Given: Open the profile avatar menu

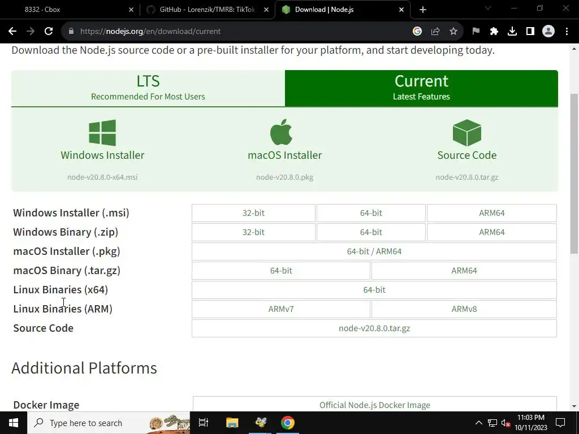Looking at the screenshot, I should [548, 32].
